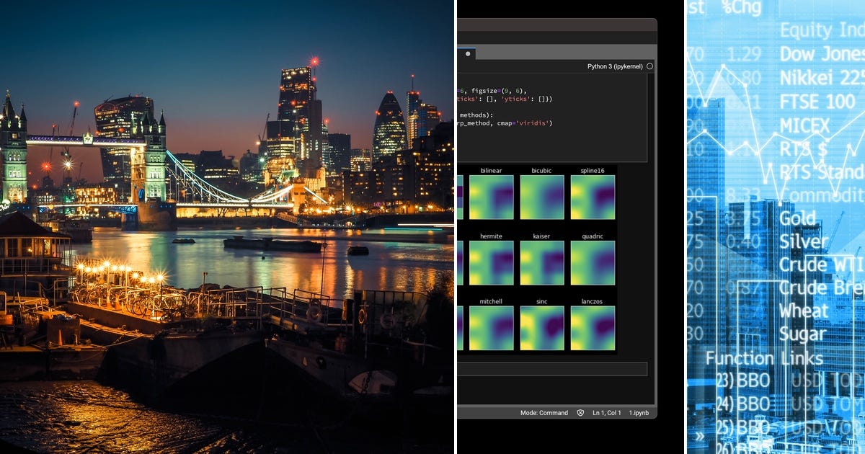Screen dimensions: 865x454
Task: Click 'Ln 1, Col 1' in the status bar
Action: tap(607, 413)
